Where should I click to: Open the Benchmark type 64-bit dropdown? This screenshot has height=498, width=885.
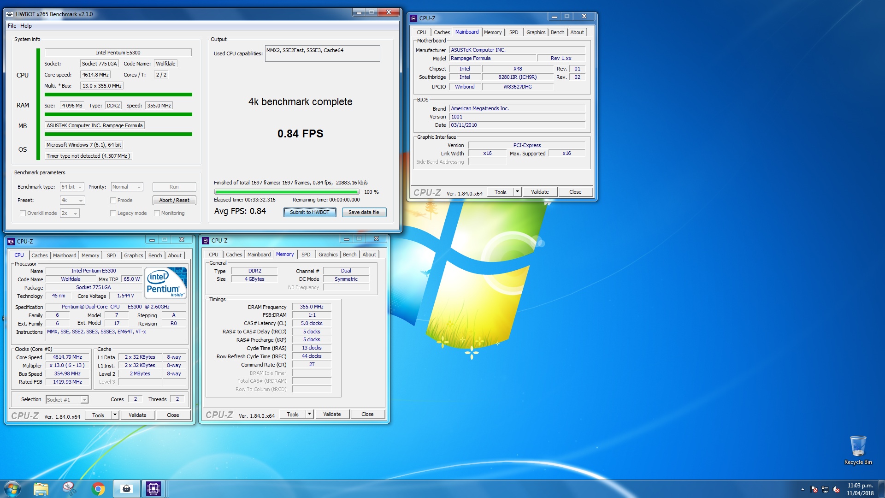(72, 187)
